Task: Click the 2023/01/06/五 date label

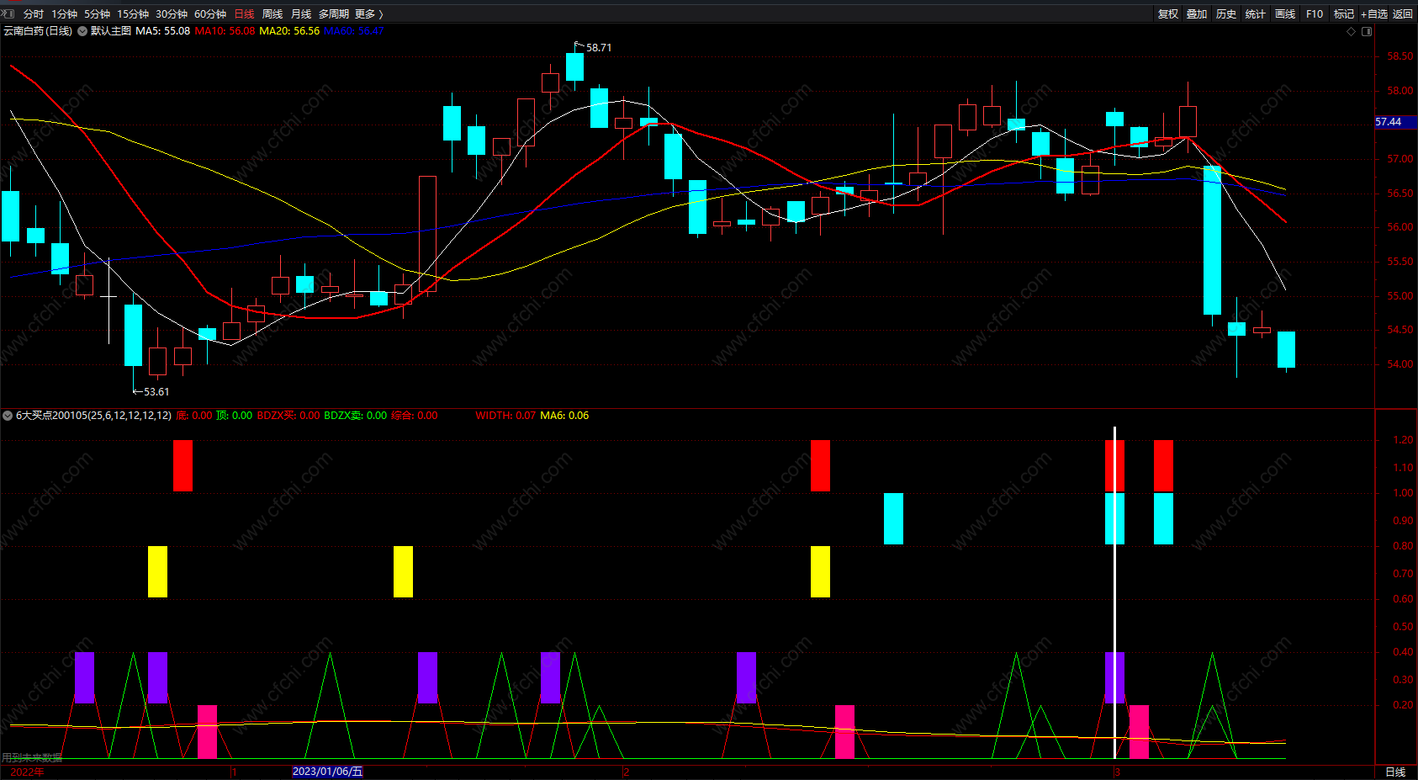Action: tap(327, 772)
